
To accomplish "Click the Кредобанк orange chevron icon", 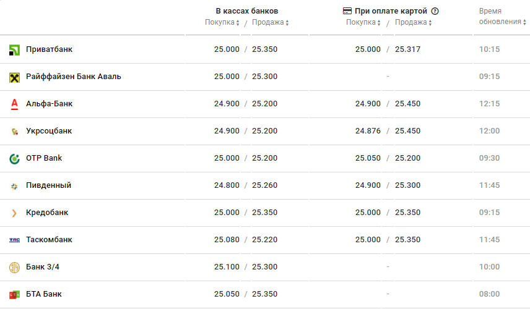I will [x=15, y=213].
